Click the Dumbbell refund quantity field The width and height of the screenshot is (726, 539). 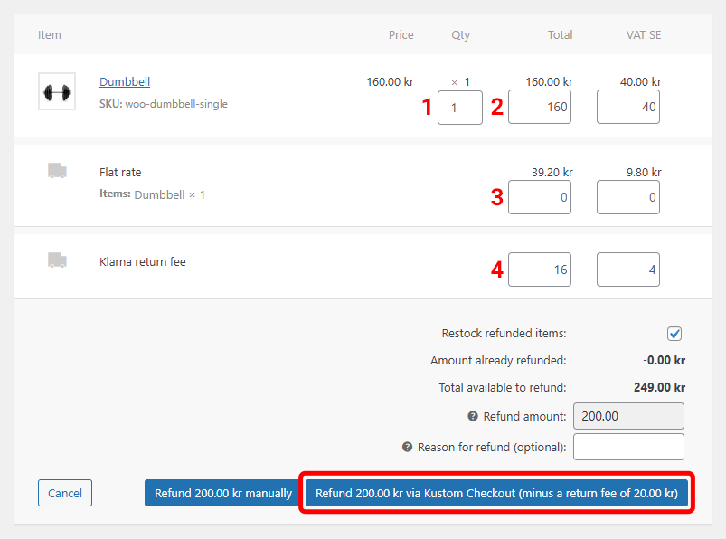tap(459, 108)
